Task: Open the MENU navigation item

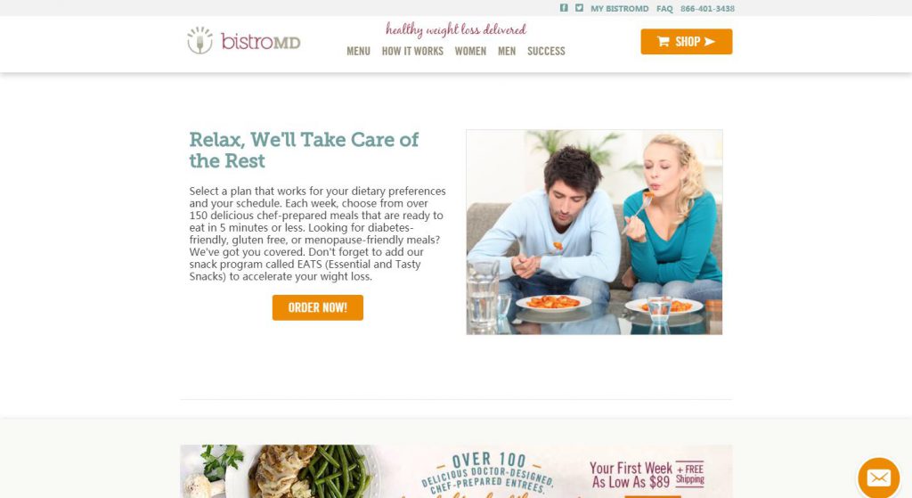Action: coord(358,51)
